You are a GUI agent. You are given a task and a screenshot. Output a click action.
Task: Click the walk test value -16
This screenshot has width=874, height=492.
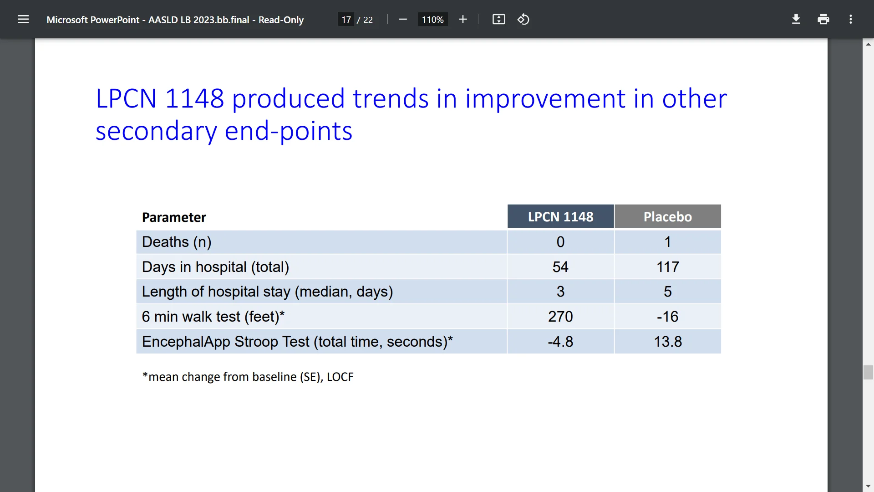pyautogui.click(x=668, y=317)
